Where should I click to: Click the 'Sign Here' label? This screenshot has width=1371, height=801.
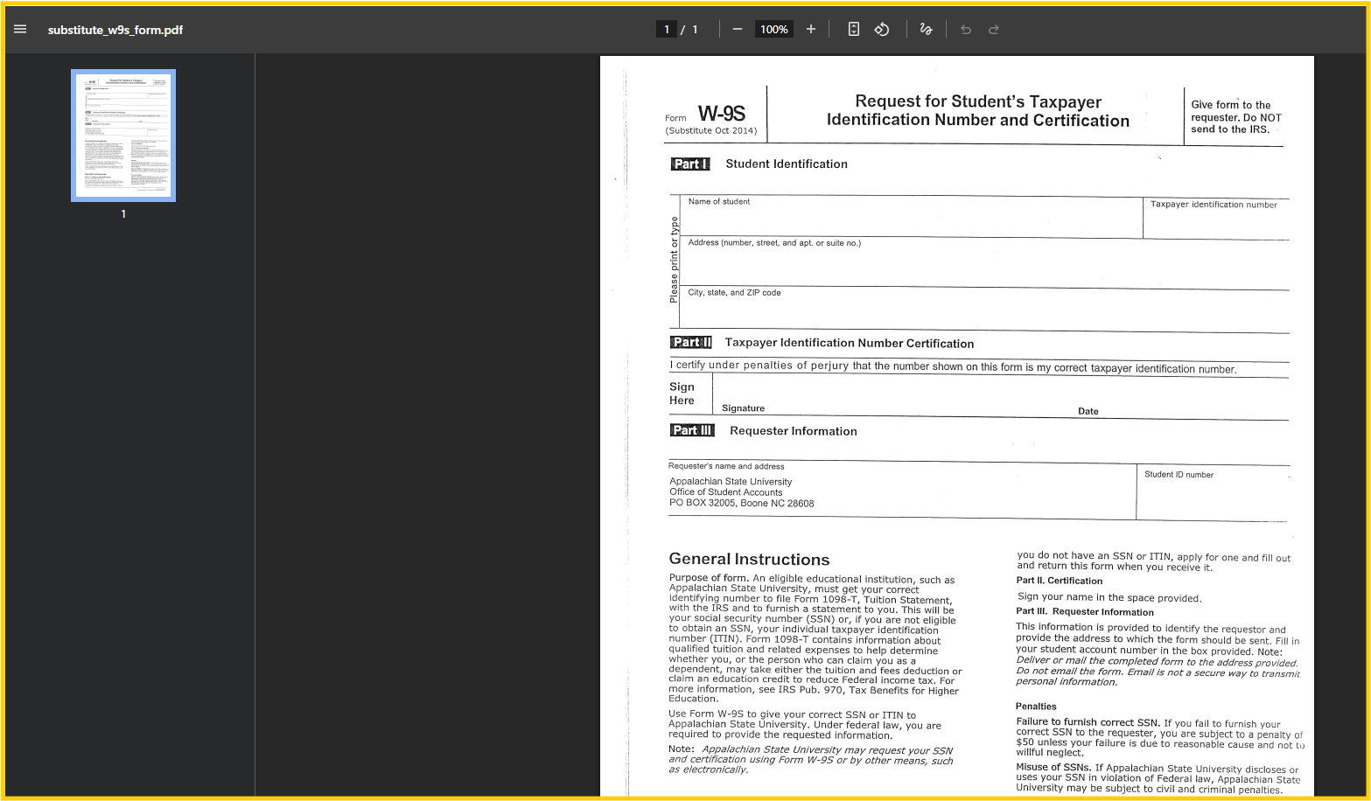click(x=682, y=394)
